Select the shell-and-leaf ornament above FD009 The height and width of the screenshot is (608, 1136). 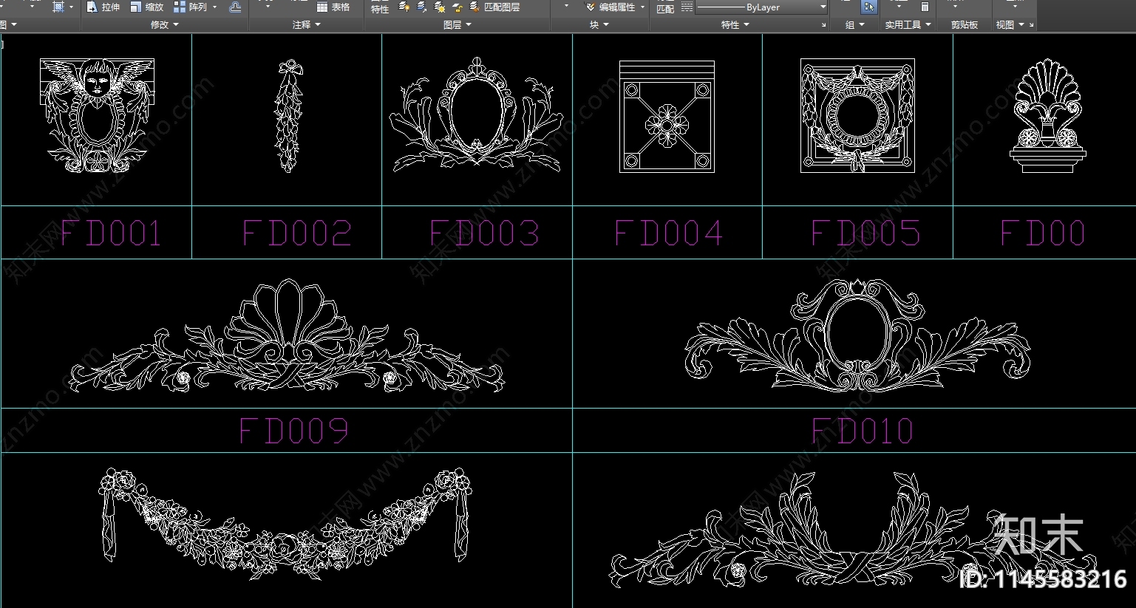click(286, 335)
